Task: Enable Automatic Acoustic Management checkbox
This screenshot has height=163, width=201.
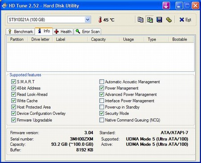Action: tap(101, 81)
